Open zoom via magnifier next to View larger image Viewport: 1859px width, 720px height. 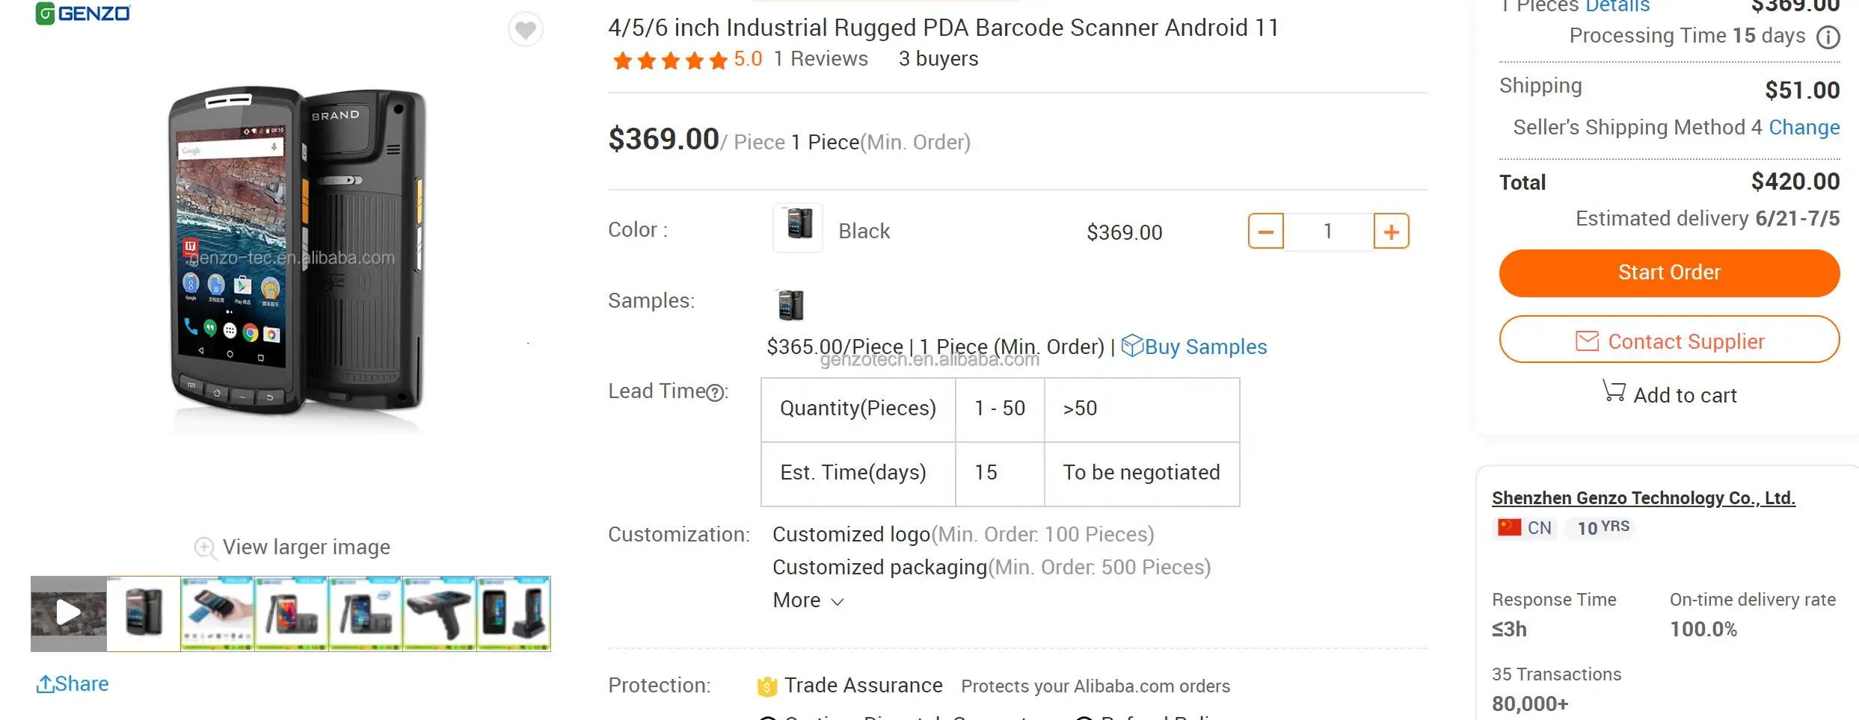(x=203, y=548)
